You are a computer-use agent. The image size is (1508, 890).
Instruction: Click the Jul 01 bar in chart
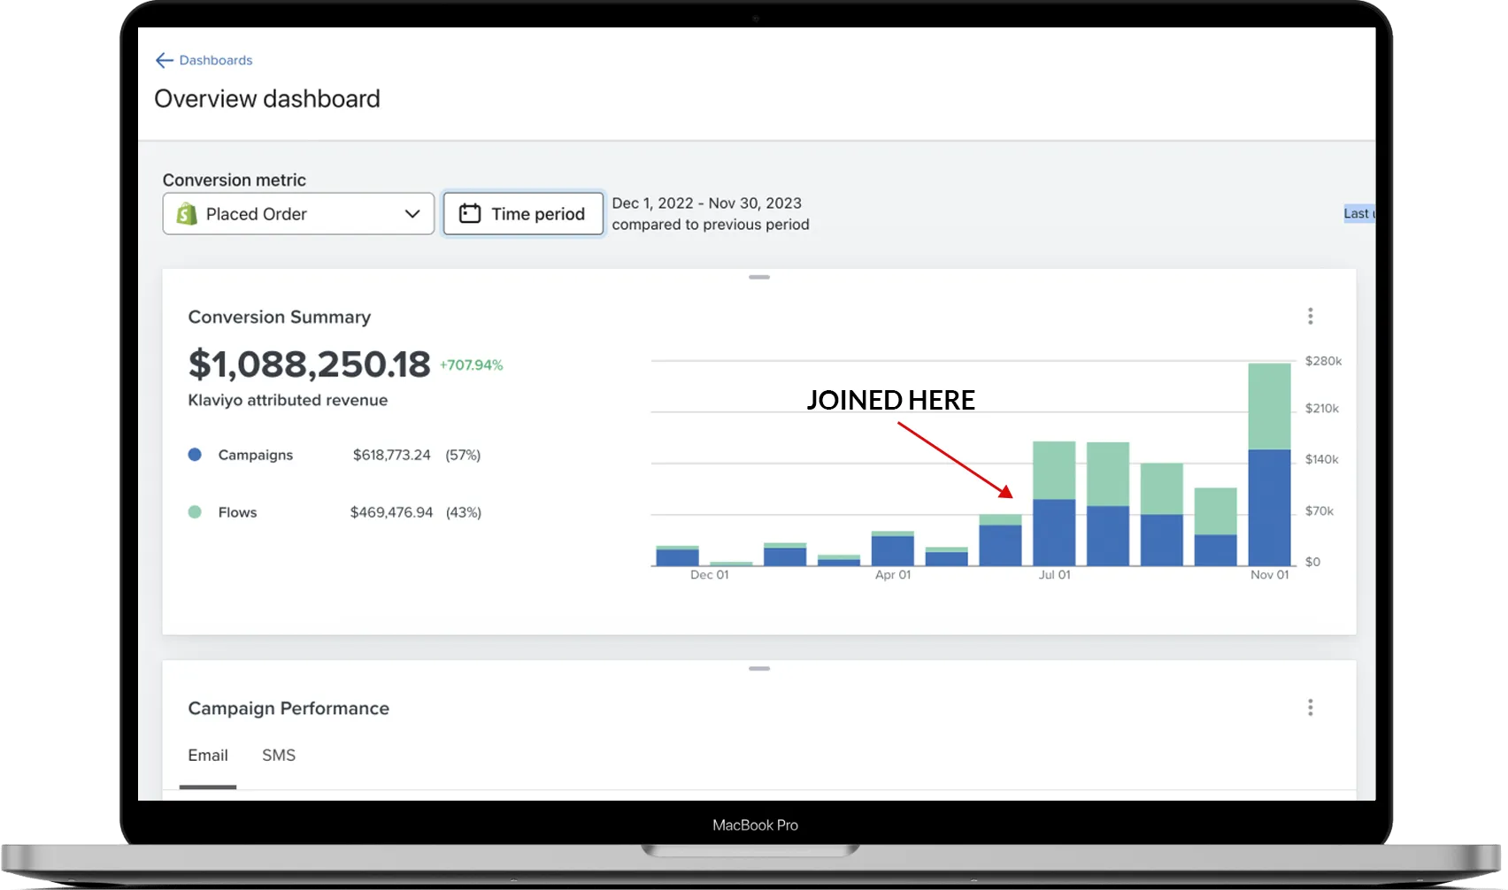pyautogui.click(x=1054, y=503)
